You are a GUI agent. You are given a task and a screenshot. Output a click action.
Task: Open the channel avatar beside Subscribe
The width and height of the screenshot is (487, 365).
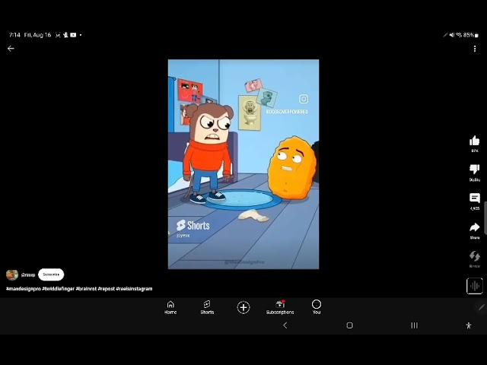12,275
